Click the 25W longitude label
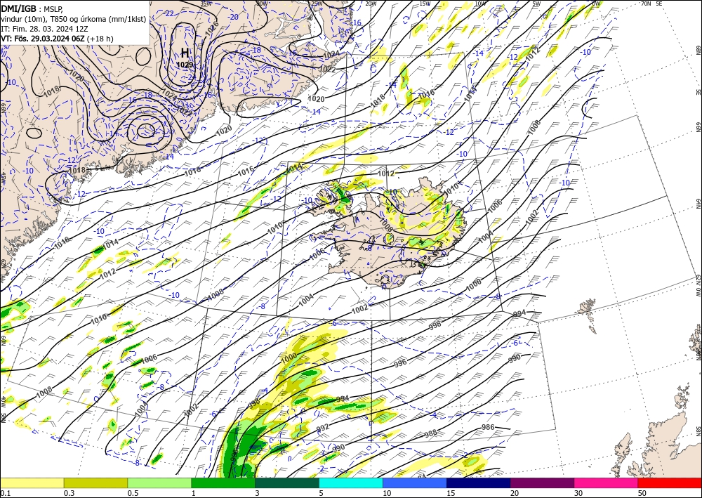This screenshot has width=702, height=498. click(317, 4)
